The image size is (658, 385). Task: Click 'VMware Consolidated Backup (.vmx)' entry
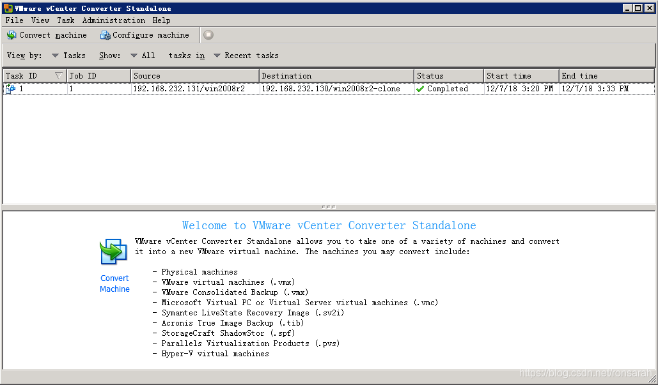[235, 292]
